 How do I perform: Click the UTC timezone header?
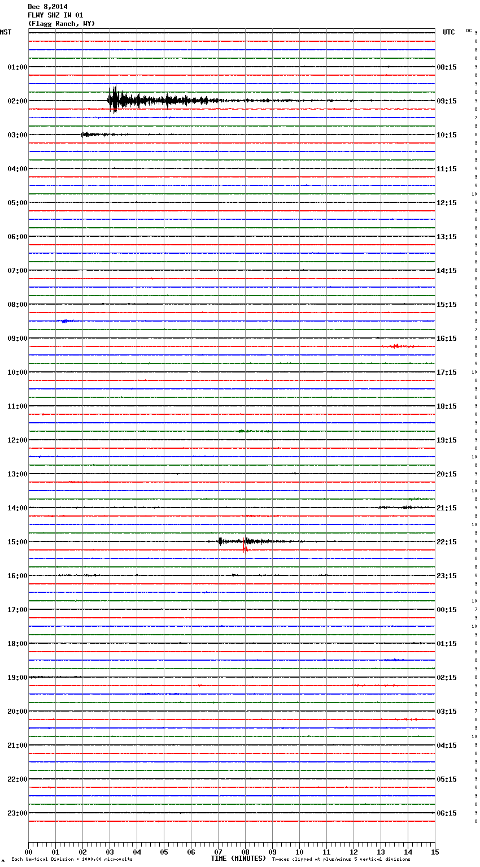pos(448,32)
